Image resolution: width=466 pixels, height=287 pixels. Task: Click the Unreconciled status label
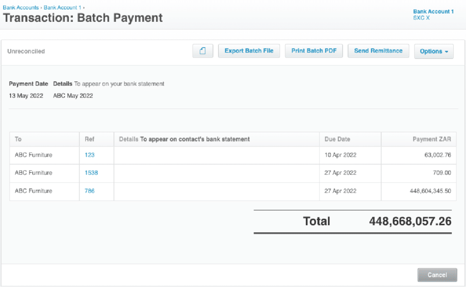coord(26,51)
